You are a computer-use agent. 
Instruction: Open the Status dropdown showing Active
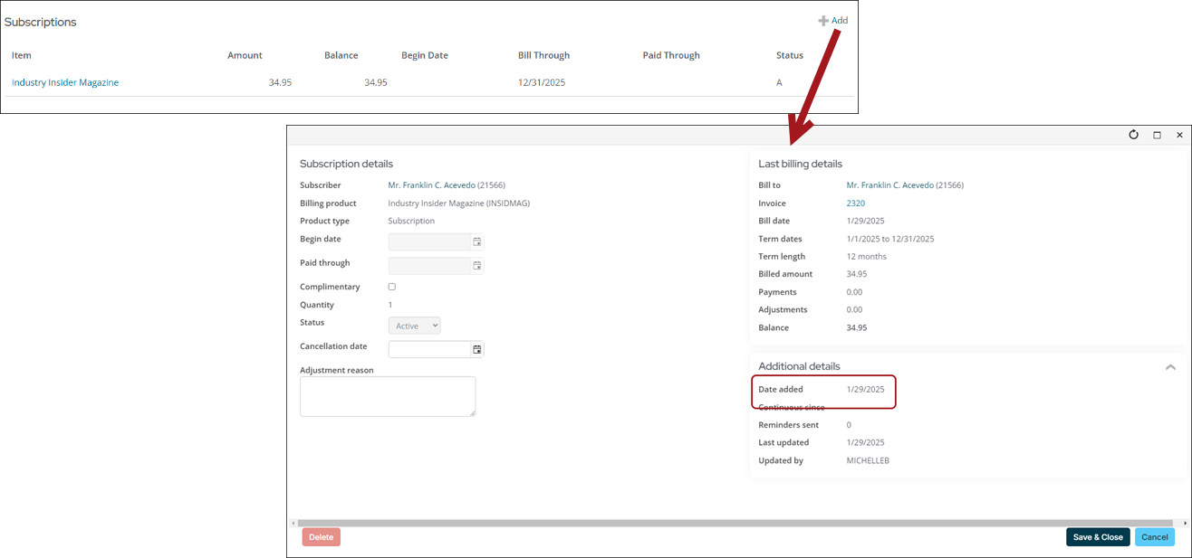(x=414, y=326)
